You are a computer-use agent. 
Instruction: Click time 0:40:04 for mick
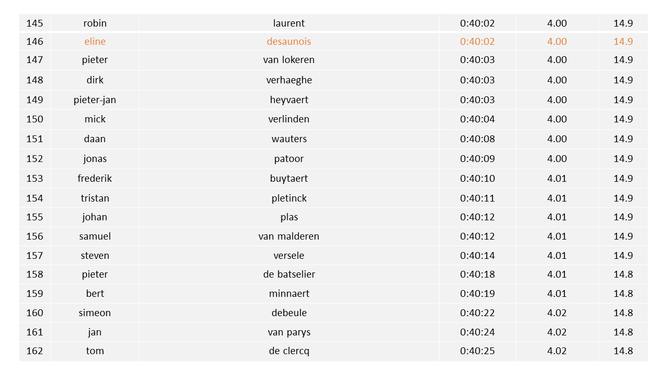click(477, 119)
